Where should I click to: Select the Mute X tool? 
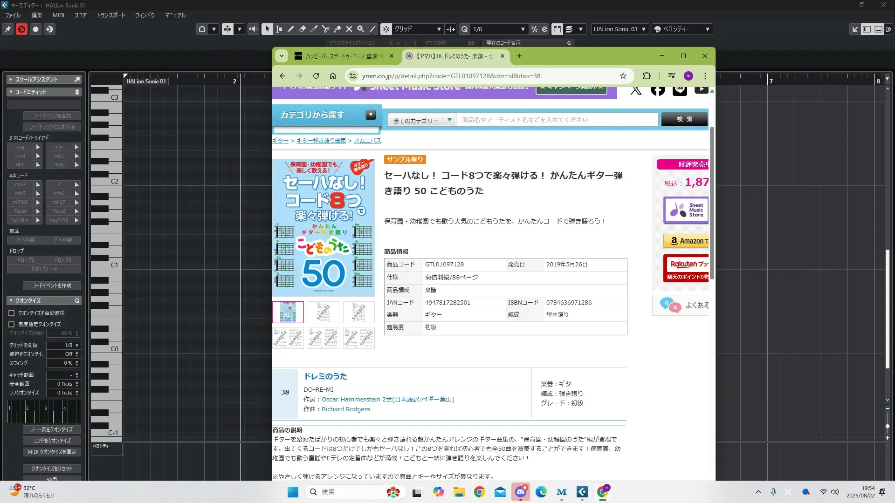pos(349,29)
